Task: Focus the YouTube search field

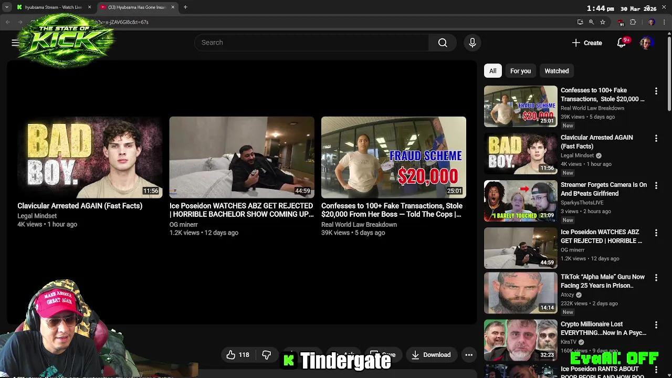Action: (x=312, y=43)
